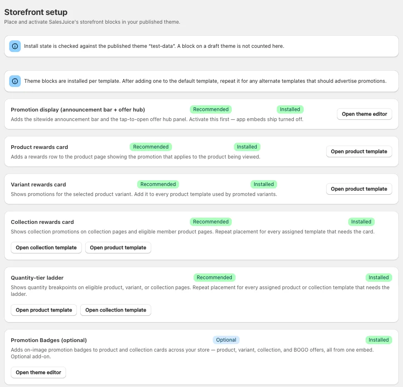Click the 'Product rewards card' title
403x387 pixels.
[x=39, y=147]
